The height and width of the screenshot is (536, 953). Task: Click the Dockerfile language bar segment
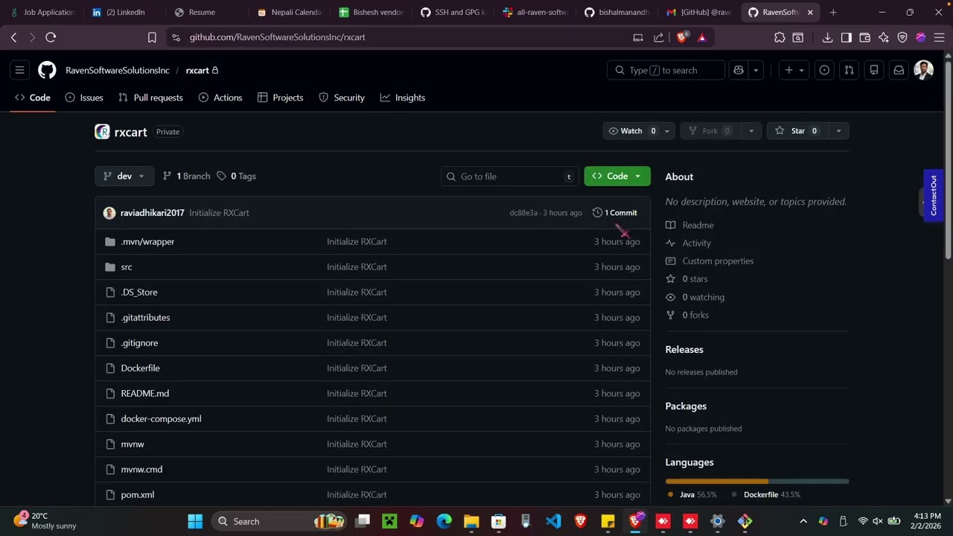(x=810, y=482)
